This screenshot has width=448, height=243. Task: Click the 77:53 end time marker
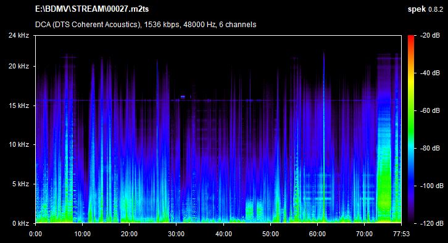pyautogui.click(x=401, y=234)
